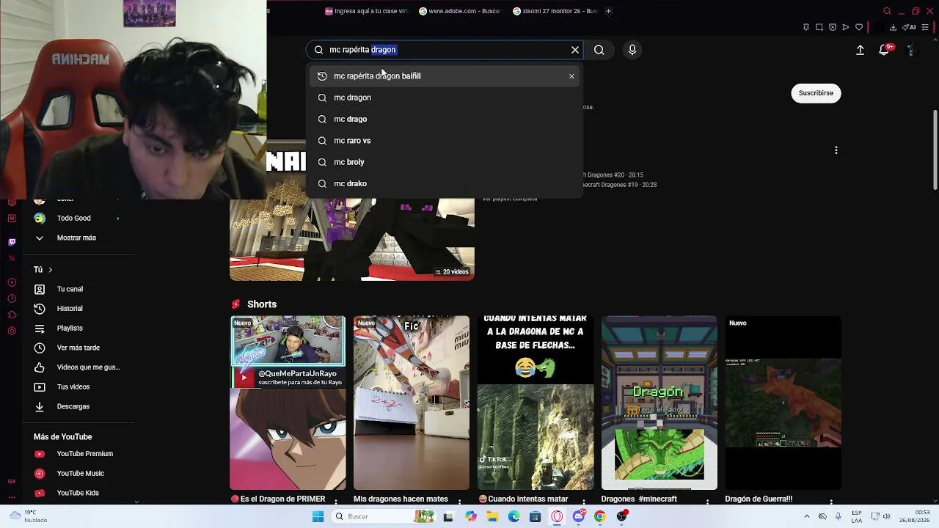Open the three-dot menu at Opera sidebar bottom
Screen dimensions: 939x528
point(12,498)
